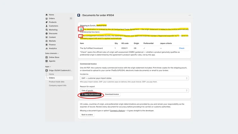238x134 pixels.
Task: Click The 3p Fulfilled Snowboard item name
Action: (91, 48)
